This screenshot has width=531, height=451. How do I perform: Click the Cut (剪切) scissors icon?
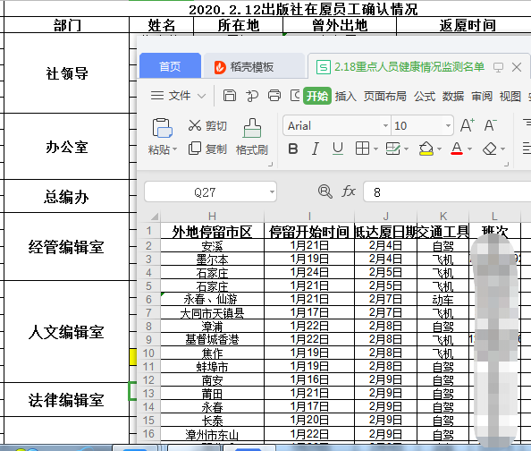point(195,125)
